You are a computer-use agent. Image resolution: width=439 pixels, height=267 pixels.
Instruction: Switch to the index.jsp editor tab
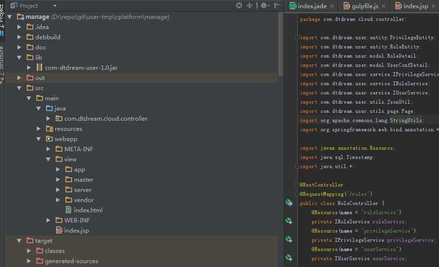point(415,6)
